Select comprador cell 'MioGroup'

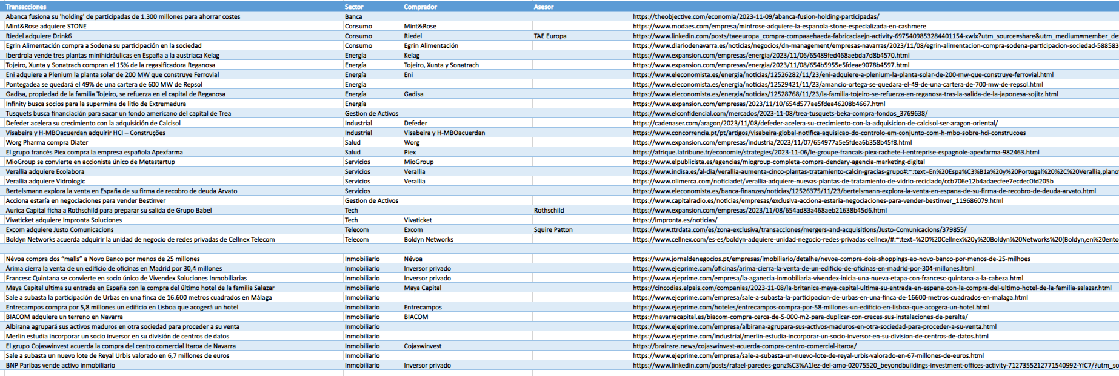tap(419, 162)
